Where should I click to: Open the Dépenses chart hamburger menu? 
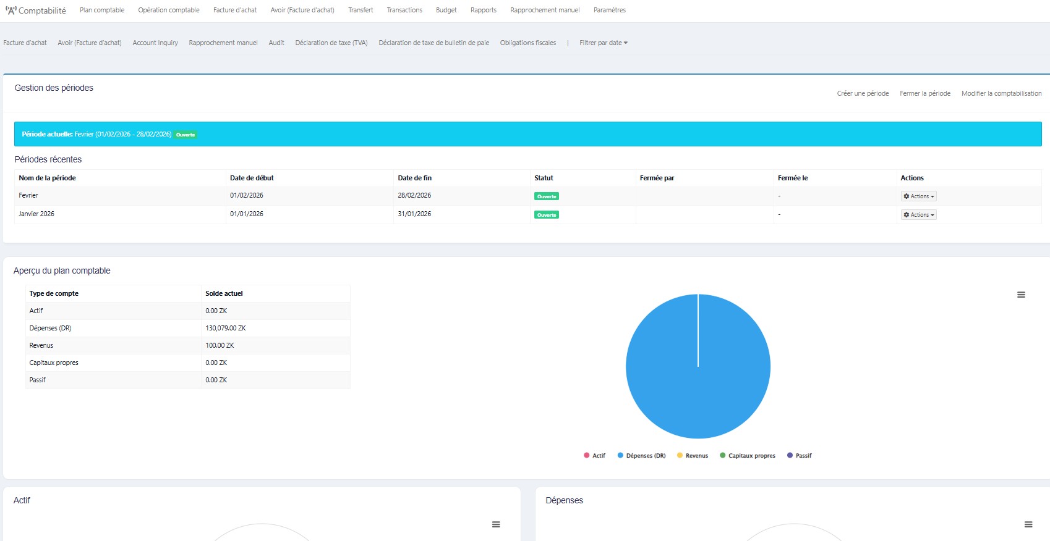[x=1028, y=524]
